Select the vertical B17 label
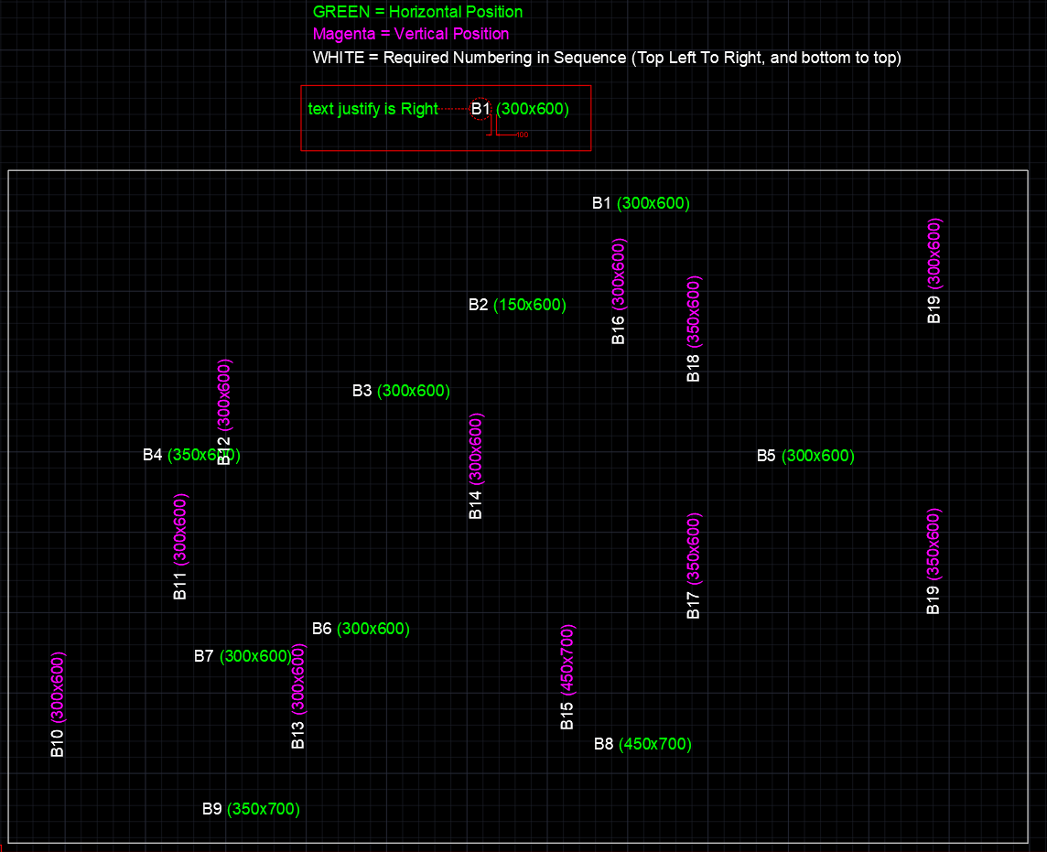Image resolution: width=1047 pixels, height=852 pixels. [x=694, y=605]
